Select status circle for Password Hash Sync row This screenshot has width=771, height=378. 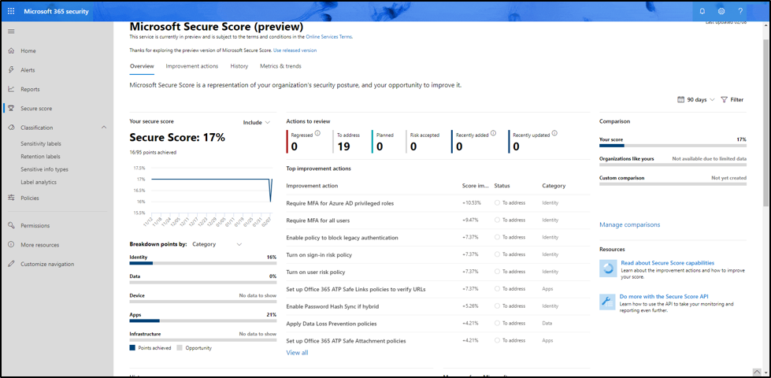(x=497, y=306)
